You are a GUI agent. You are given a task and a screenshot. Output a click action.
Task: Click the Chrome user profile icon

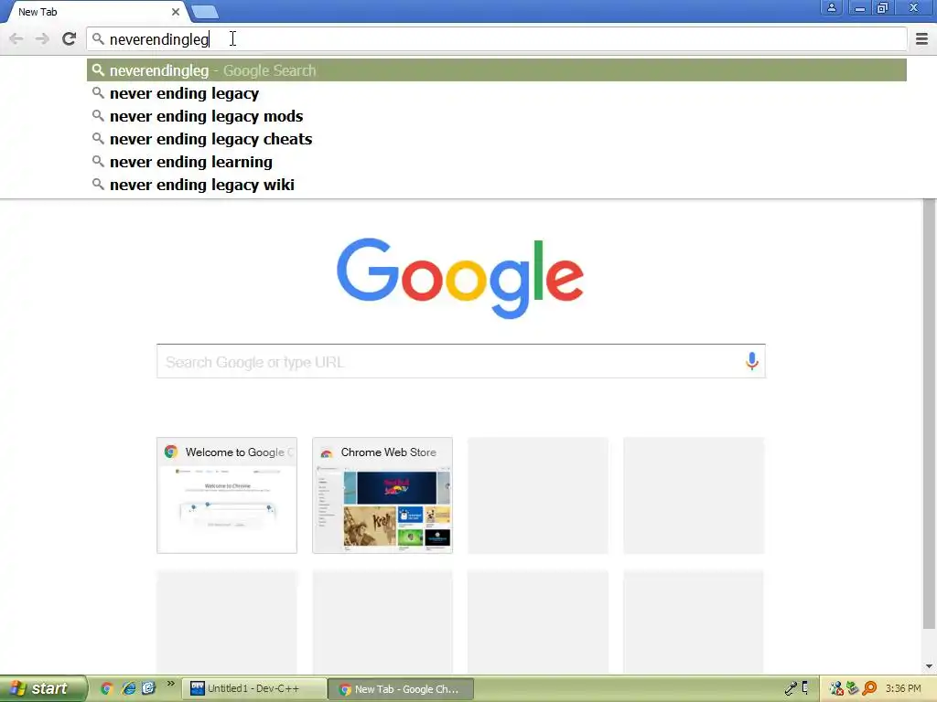(831, 7)
